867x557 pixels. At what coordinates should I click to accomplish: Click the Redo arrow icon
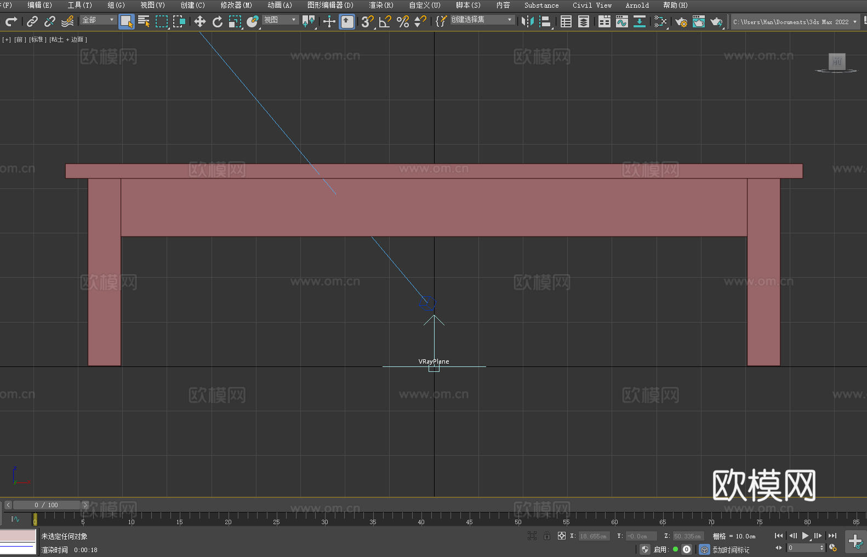click(11, 21)
